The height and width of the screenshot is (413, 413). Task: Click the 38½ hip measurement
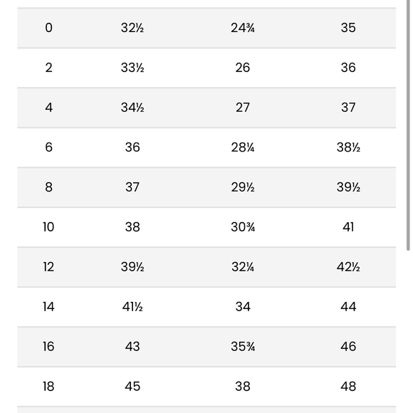coord(348,147)
